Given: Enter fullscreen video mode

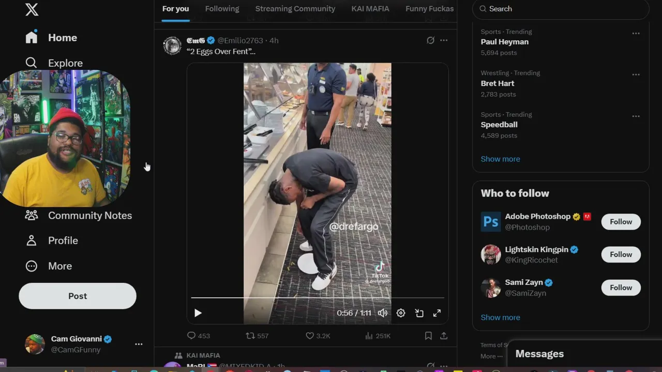Looking at the screenshot, I should coord(437,313).
